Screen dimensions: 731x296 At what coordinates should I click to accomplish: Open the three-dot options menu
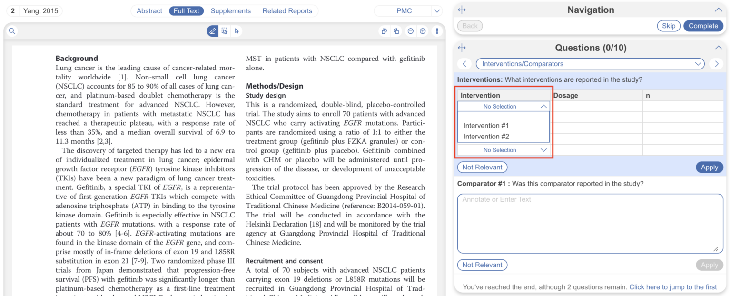(436, 30)
